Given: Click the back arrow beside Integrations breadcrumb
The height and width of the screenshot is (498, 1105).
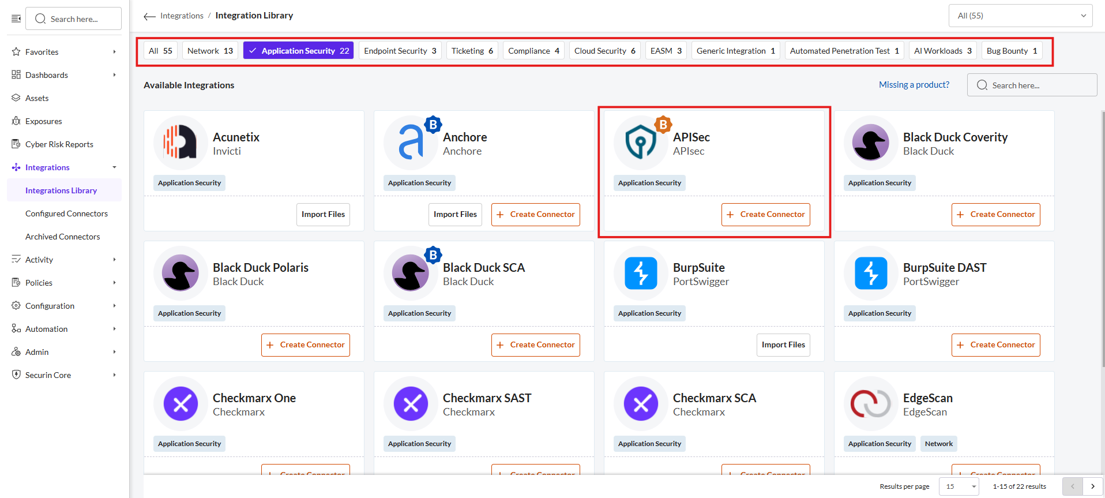Looking at the screenshot, I should point(149,16).
